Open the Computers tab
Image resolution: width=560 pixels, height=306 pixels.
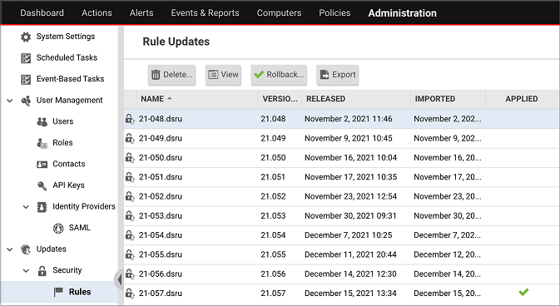(279, 12)
